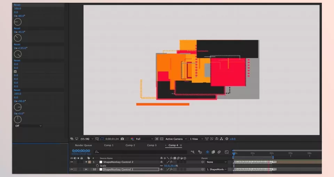Click the 0x-45.0° rotation value
The height and width of the screenshot is (177, 334).
click(x=19, y=32)
